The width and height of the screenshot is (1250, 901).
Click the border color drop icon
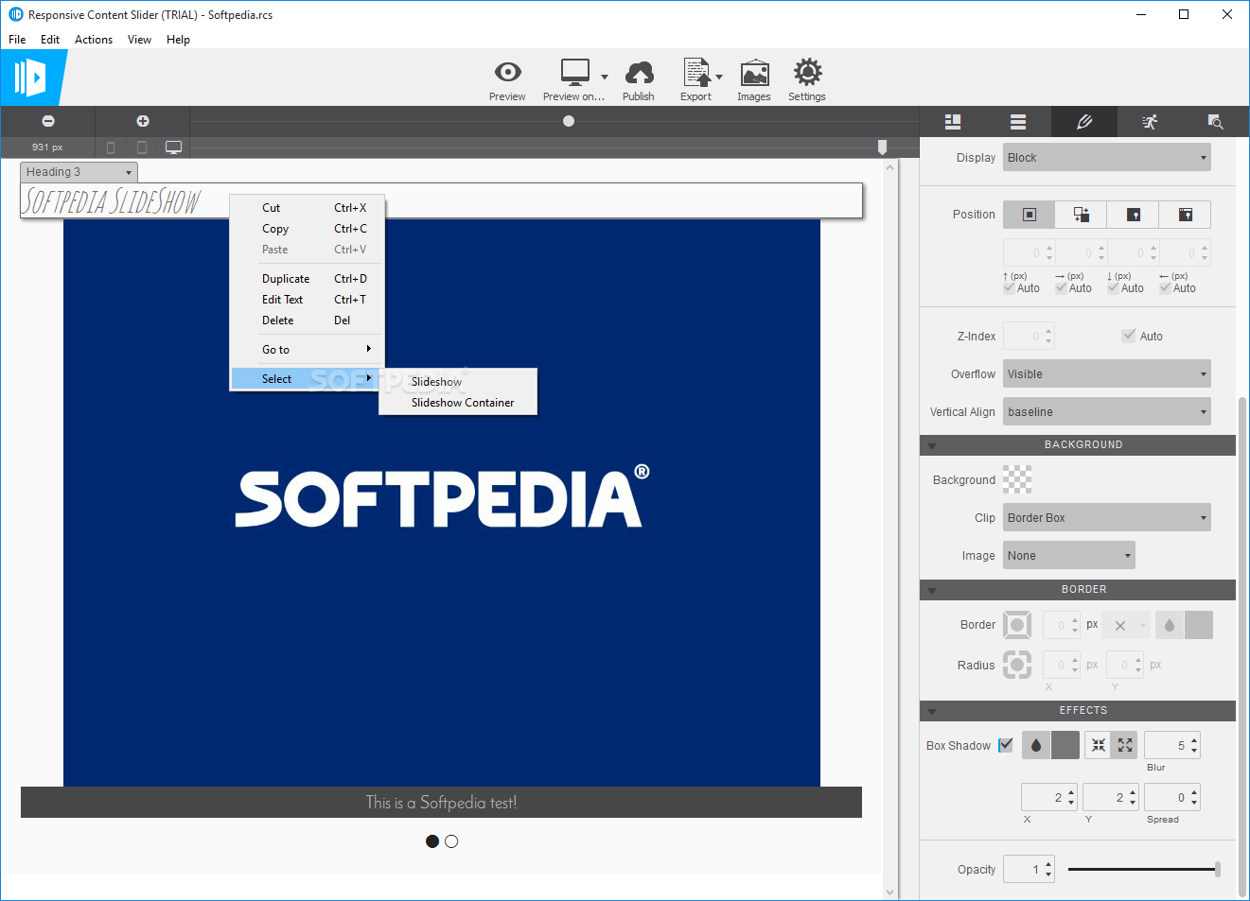tap(1170, 625)
